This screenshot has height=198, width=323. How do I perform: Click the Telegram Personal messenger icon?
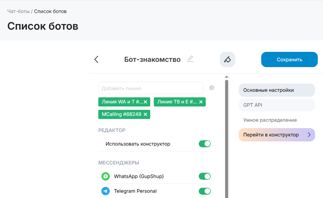point(105,191)
